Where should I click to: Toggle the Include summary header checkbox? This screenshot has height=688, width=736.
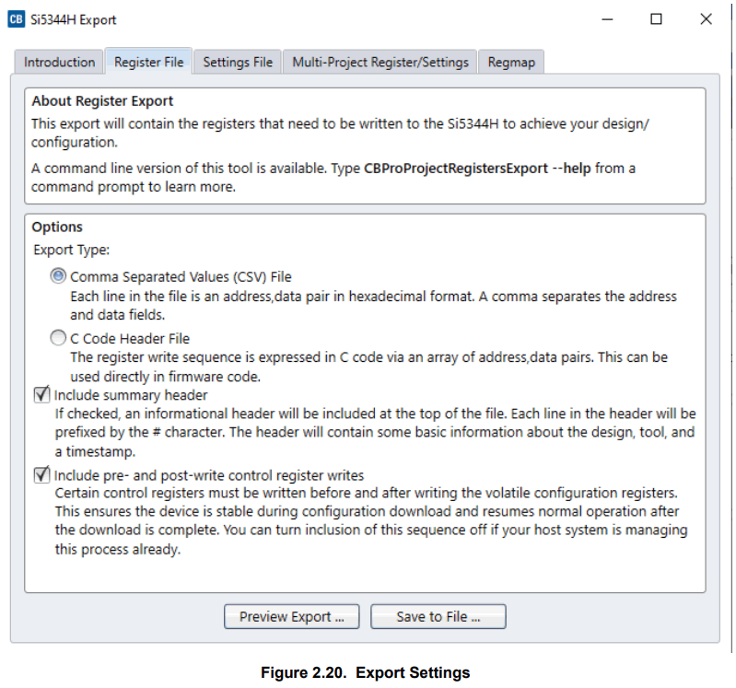tap(41, 394)
